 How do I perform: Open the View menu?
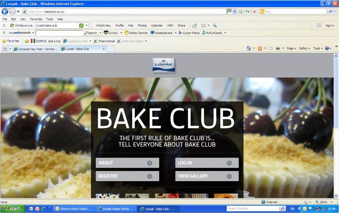[x=23, y=19]
